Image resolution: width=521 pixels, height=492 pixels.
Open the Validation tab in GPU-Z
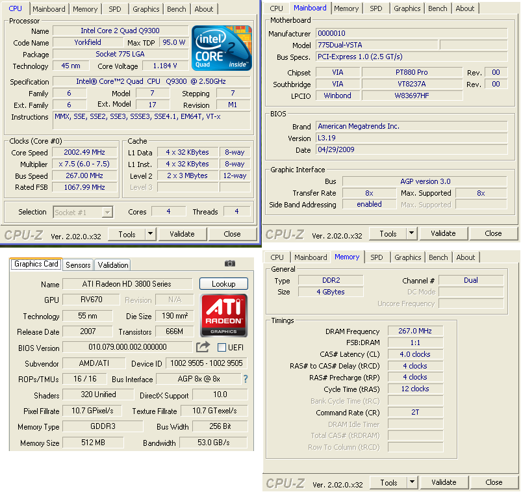(x=113, y=265)
